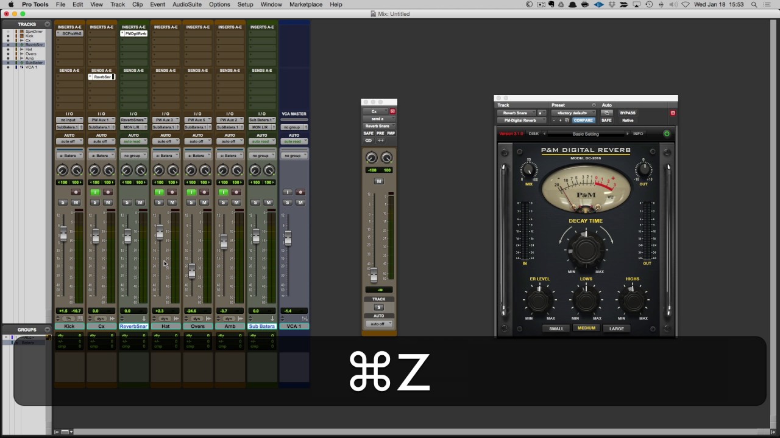The width and height of the screenshot is (780, 438).
Task: Select the Sub Batera track name
Action: point(262,327)
